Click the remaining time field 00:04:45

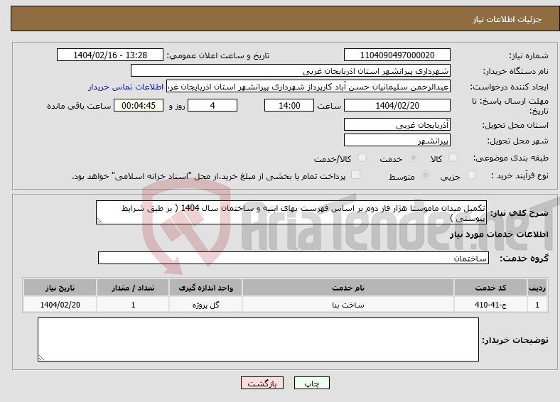(x=139, y=105)
